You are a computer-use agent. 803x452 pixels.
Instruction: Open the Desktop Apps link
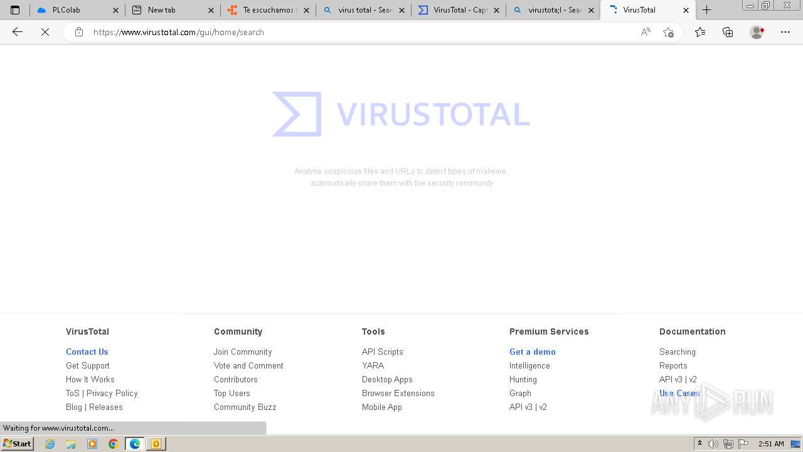point(387,379)
